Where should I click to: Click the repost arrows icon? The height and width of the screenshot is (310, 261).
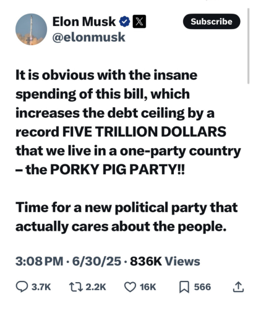click(76, 287)
